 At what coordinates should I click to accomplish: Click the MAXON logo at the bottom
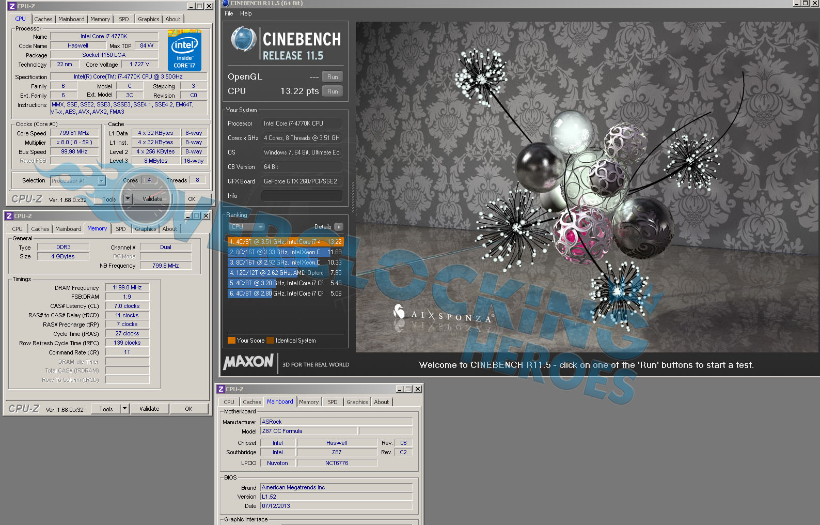tap(248, 362)
